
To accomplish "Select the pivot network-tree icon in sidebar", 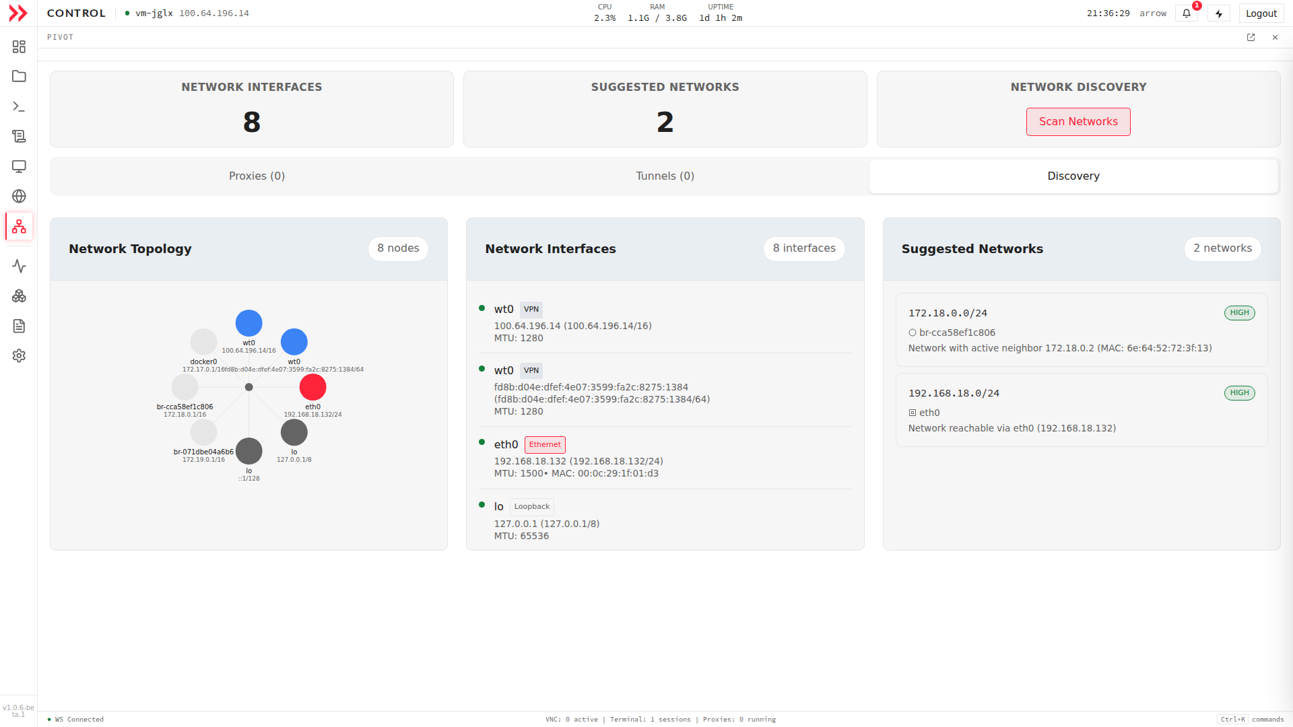I will 19,226.
